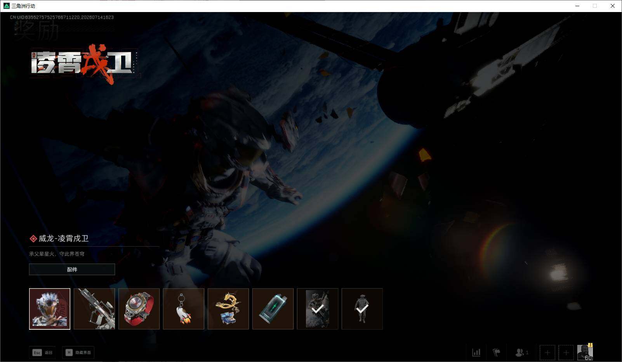Open the 配件 accessories button

[72, 269]
